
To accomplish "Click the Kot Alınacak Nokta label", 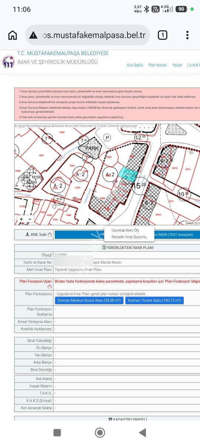I will pos(36,408).
